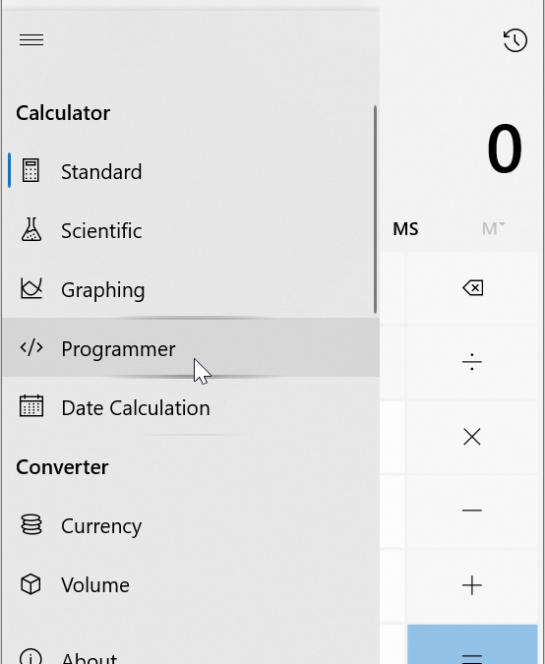The image size is (545, 664).
Task: Click the Graphing chart icon
Action: 31,289
